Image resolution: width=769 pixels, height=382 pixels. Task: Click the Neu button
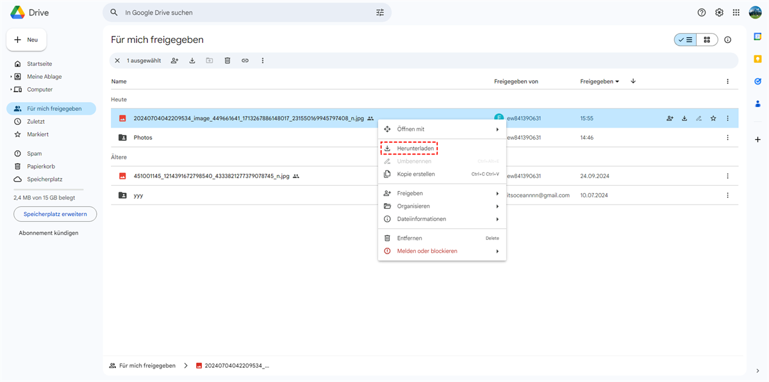point(26,40)
